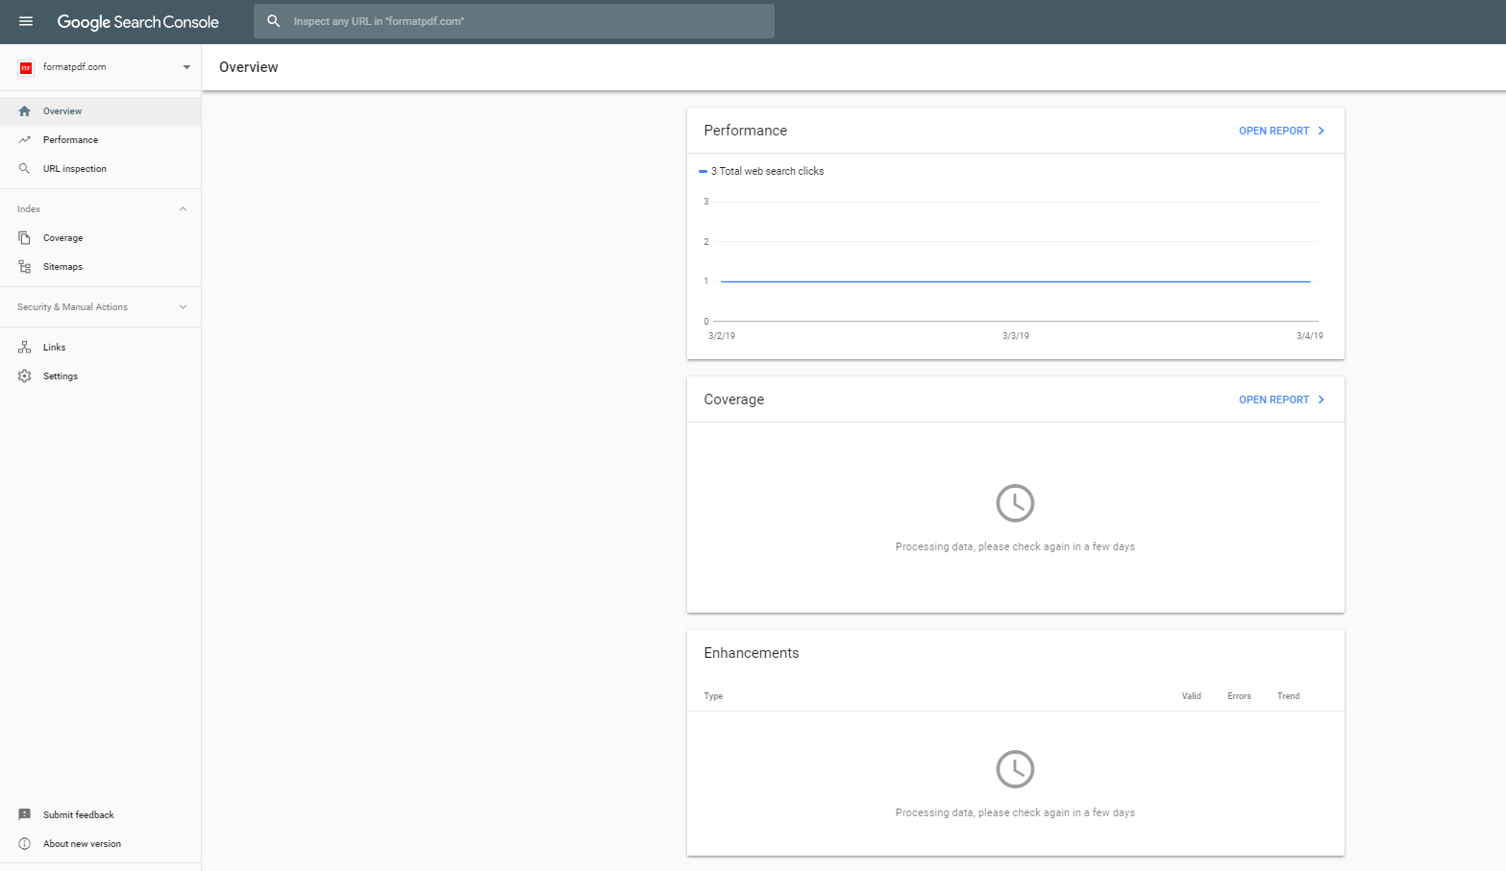Click the Overview page heading
The height and width of the screenshot is (871, 1506).
(249, 67)
